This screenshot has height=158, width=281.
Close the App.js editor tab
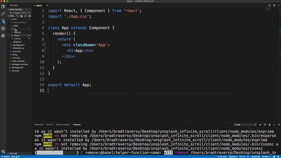[x=47, y=6]
